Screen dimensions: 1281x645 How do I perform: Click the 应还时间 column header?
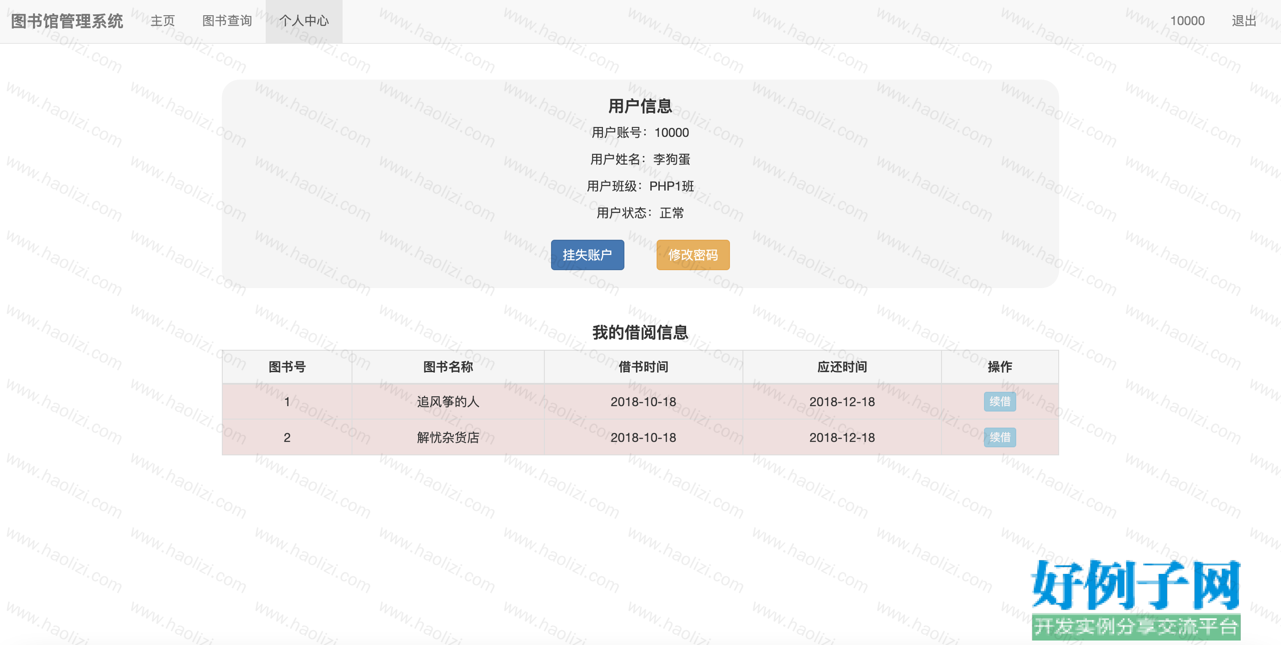pos(842,367)
